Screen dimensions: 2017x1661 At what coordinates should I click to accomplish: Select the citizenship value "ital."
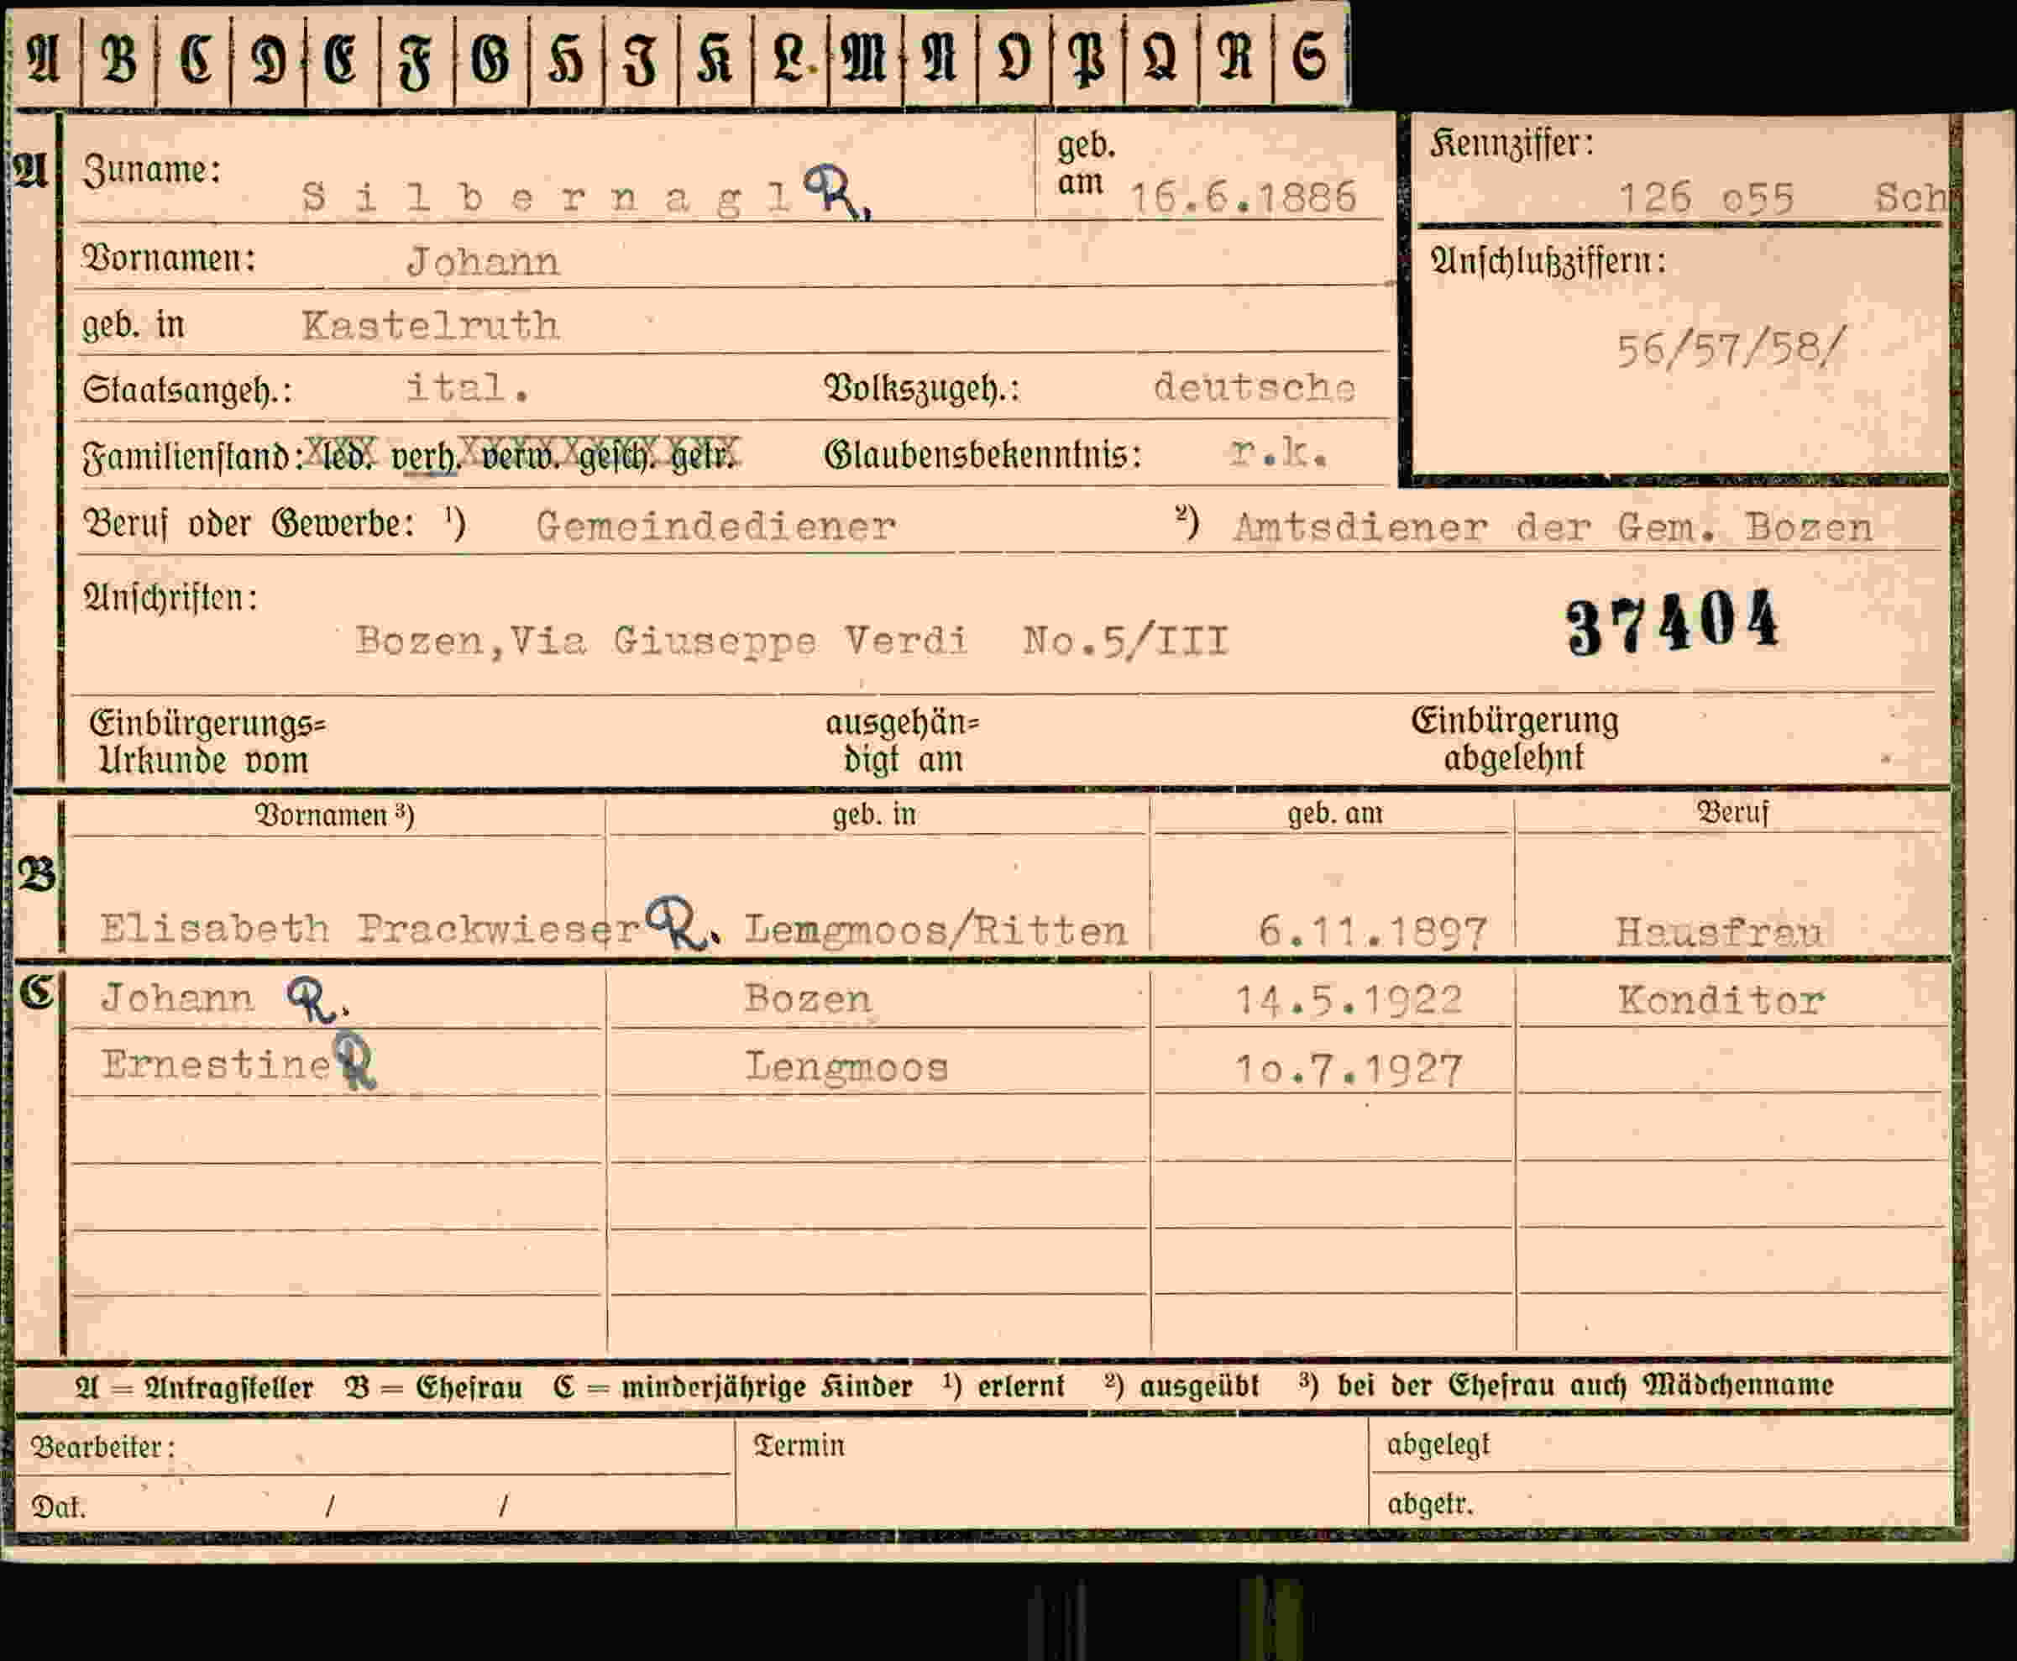tap(468, 387)
